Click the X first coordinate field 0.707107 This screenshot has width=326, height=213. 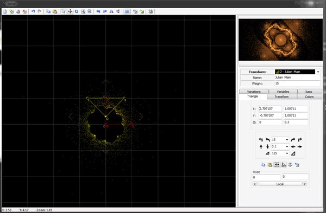click(x=270, y=109)
